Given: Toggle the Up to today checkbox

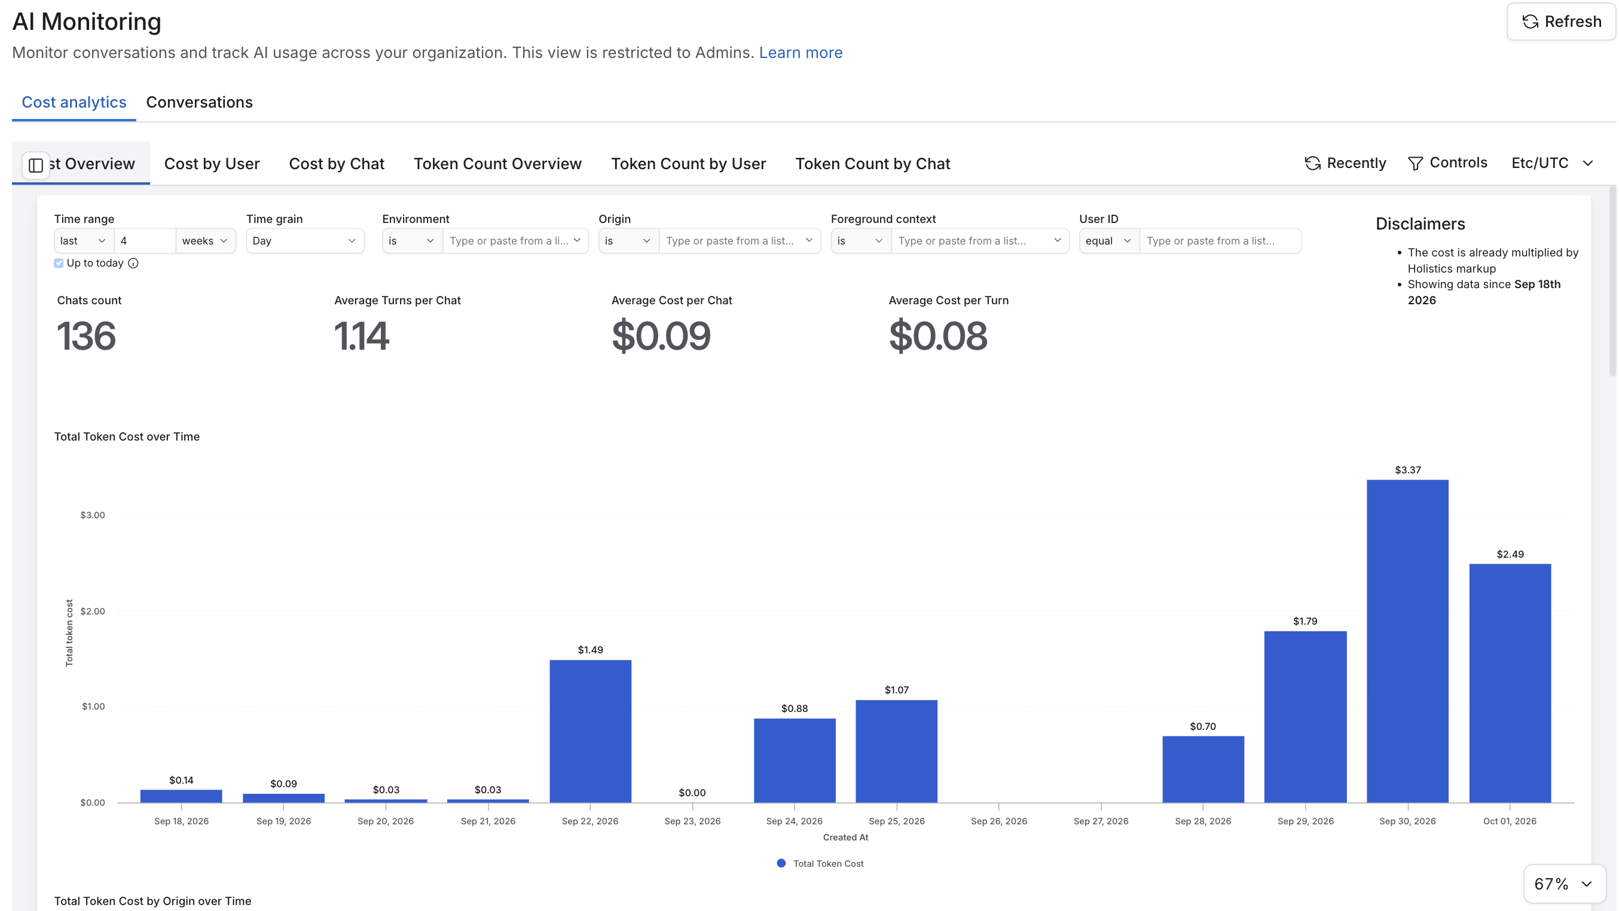Looking at the screenshot, I should coord(59,263).
